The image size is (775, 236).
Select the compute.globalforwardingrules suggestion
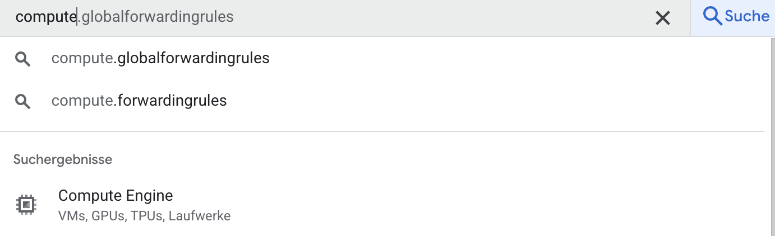coord(160,58)
